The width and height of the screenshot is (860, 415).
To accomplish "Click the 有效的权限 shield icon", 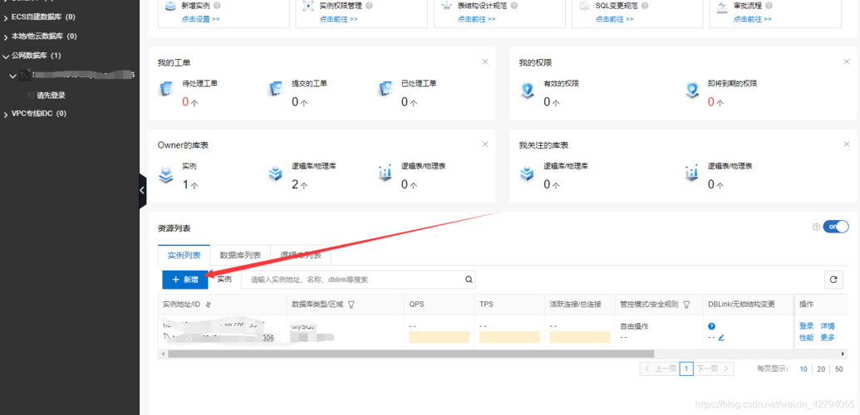I will pyautogui.click(x=527, y=90).
